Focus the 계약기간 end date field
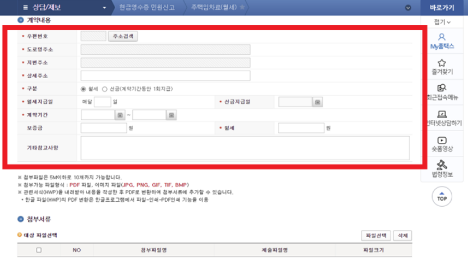 [149, 115]
